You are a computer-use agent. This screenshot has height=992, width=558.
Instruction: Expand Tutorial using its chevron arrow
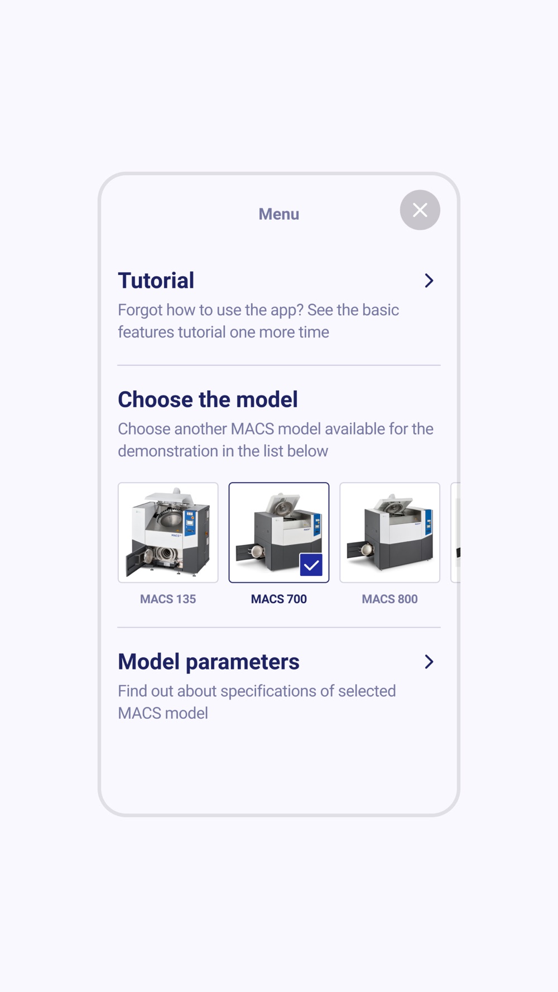[x=429, y=281]
